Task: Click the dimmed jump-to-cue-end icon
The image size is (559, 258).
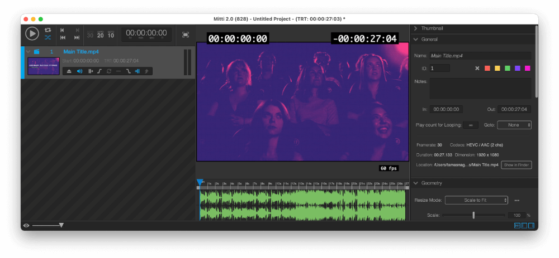Action: tap(77, 30)
